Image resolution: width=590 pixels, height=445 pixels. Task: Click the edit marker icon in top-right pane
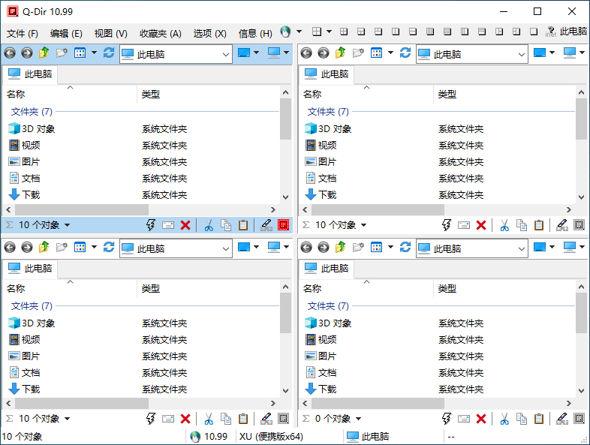[x=562, y=225]
